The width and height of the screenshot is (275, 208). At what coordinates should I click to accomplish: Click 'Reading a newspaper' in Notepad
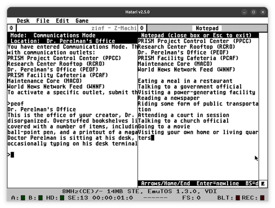(x=169, y=98)
